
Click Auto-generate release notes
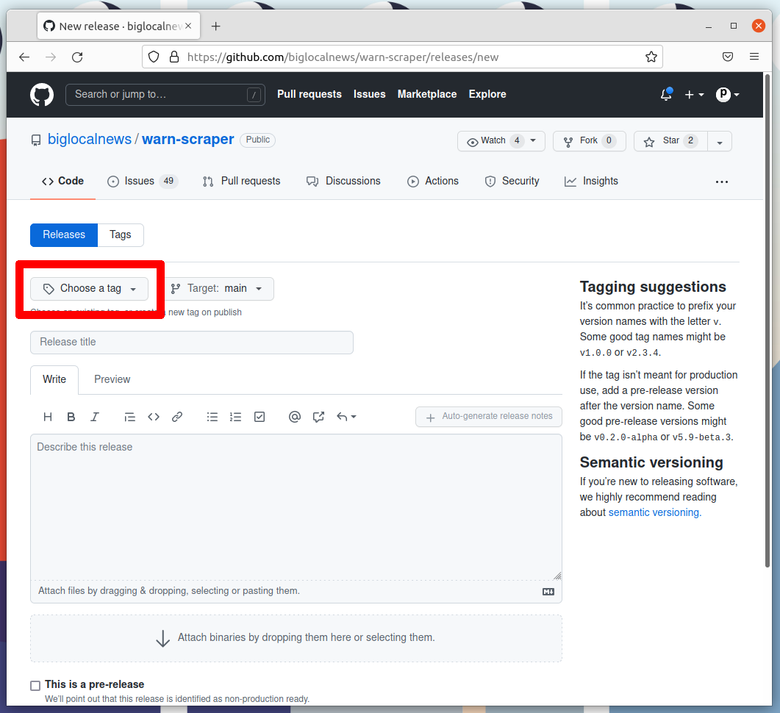(x=488, y=417)
